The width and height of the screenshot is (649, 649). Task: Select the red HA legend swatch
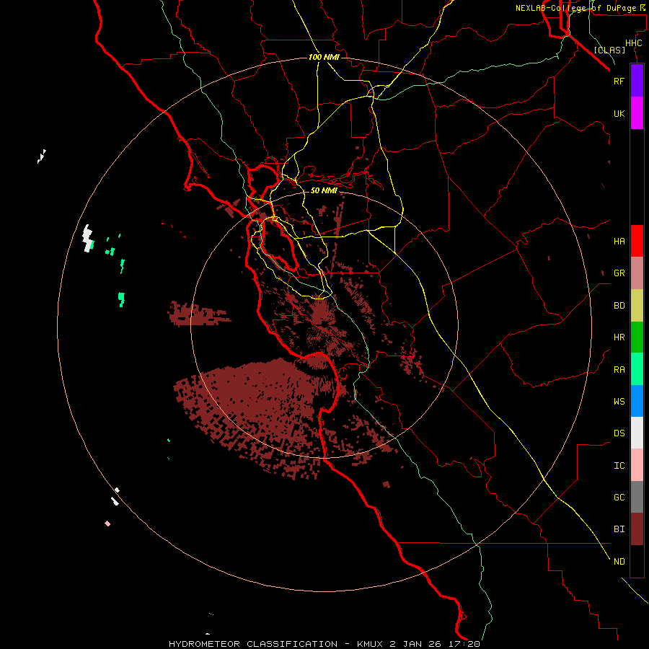coord(637,241)
